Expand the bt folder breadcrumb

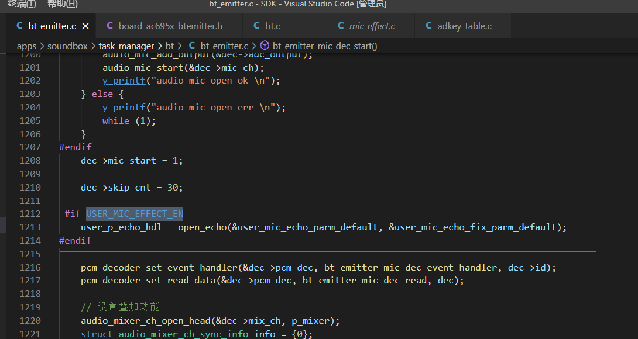[170, 46]
